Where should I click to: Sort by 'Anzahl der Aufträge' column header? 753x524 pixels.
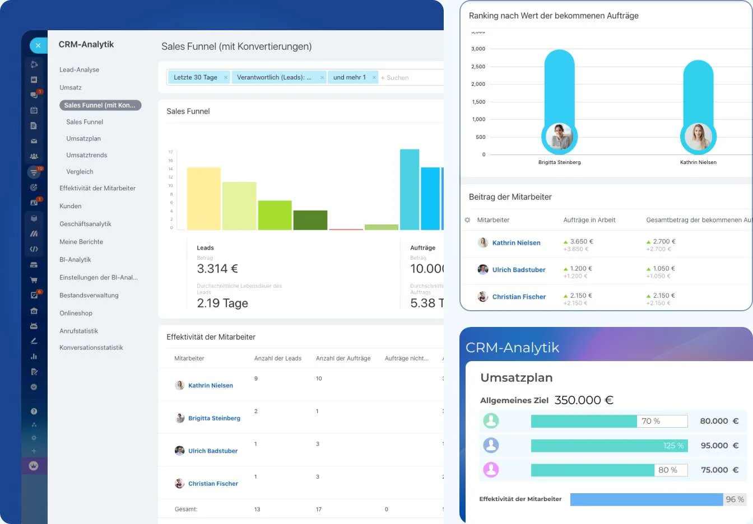click(x=343, y=358)
